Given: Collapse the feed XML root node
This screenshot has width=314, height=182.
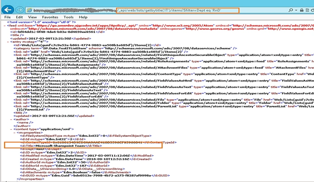Looking at the screenshot, I should coord(5,26).
